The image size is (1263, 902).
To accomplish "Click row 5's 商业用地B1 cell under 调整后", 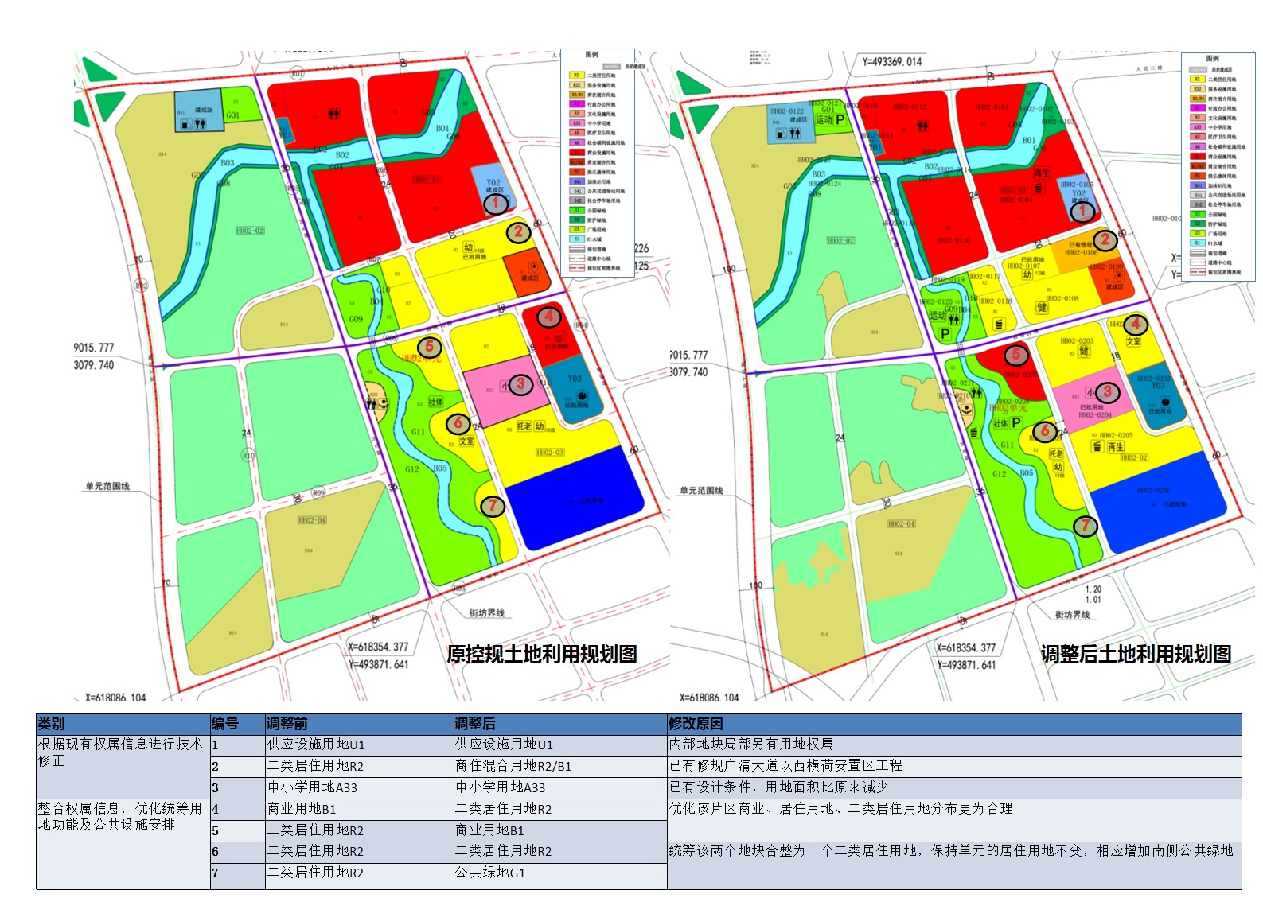I will [x=560, y=830].
